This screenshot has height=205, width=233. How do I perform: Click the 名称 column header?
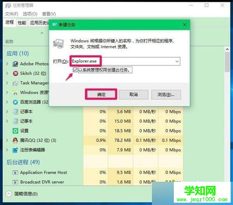(9, 41)
